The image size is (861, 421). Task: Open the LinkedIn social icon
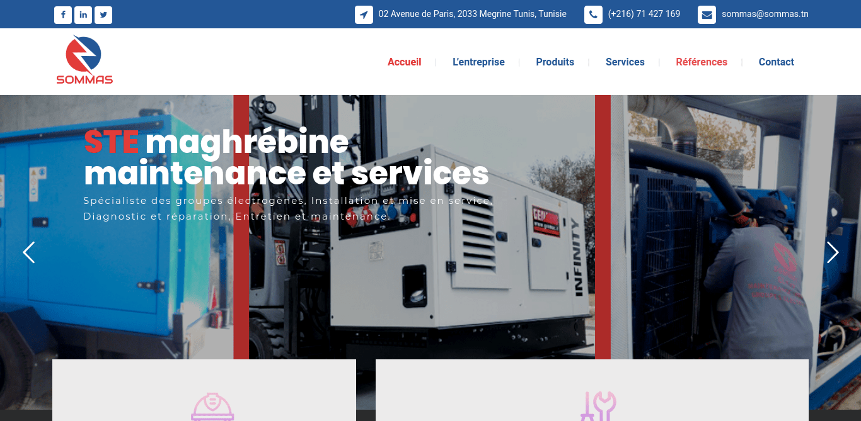point(83,14)
